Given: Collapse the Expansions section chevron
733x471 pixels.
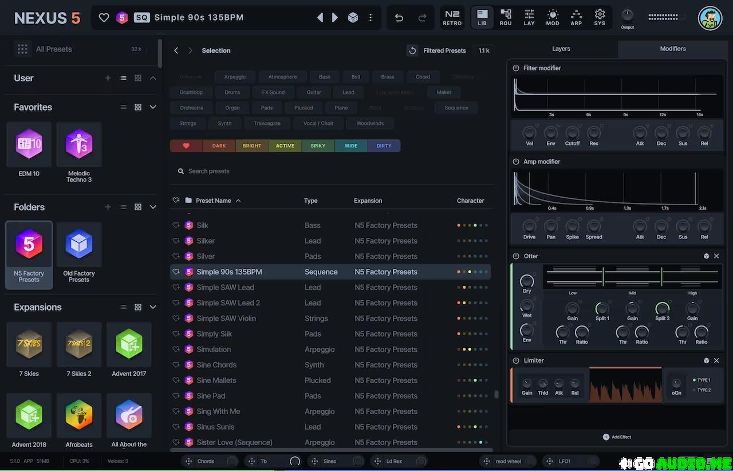Looking at the screenshot, I should (153, 307).
